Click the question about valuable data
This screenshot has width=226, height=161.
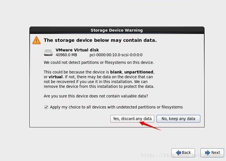(96, 96)
